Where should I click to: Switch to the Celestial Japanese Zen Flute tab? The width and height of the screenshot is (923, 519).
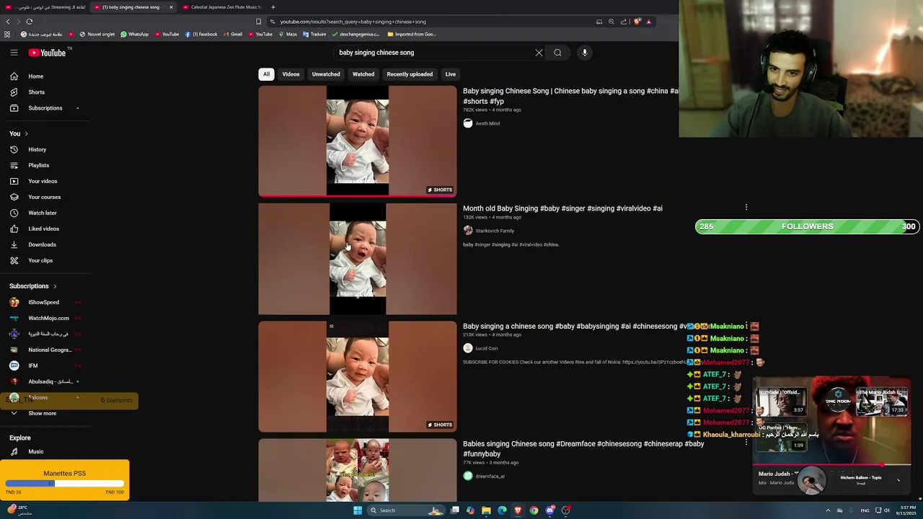tap(222, 7)
